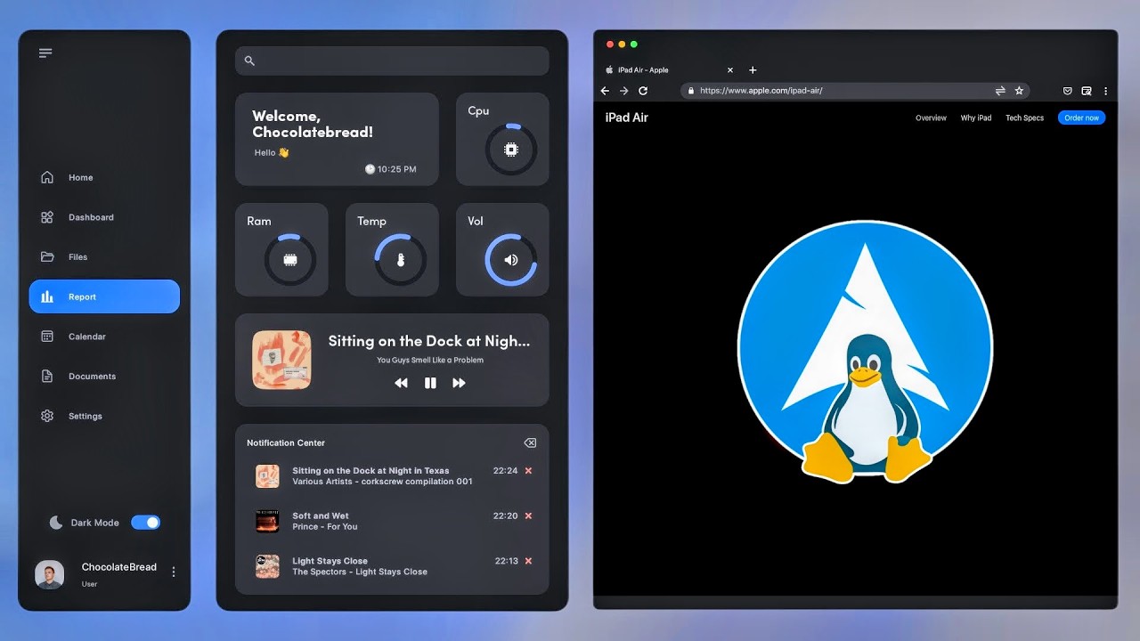This screenshot has height=641, width=1140.
Task: Click 'Sitting on the Dock at Night in Texas' notification
Action: (370, 471)
